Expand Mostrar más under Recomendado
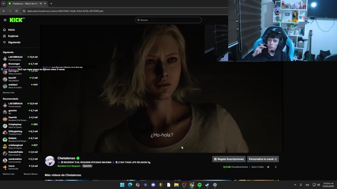 click(x=9, y=174)
